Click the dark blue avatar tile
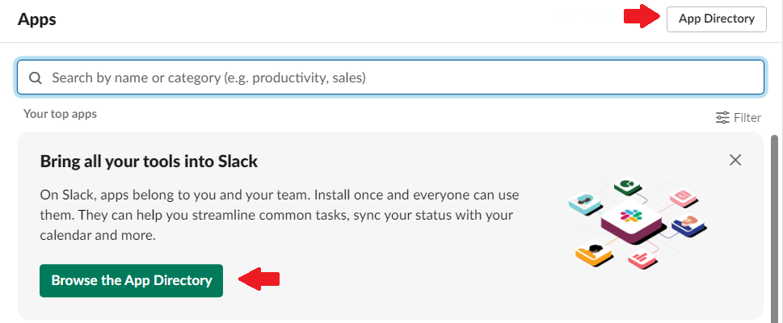The height and width of the screenshot is (323, 783). point(688,226)
